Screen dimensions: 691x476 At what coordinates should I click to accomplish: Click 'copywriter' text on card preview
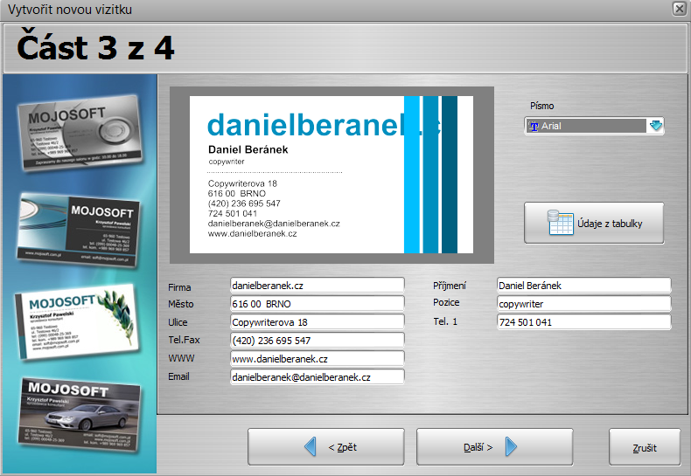tap(227, 162)
